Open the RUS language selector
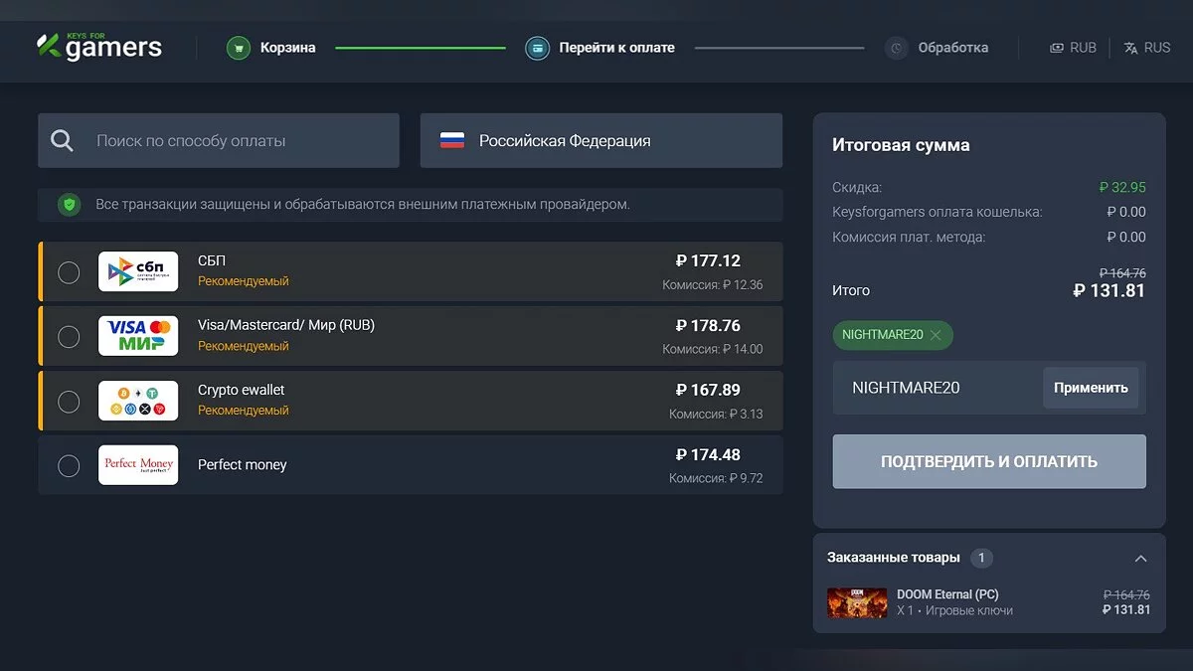1193x671 pixels. 1146,48
